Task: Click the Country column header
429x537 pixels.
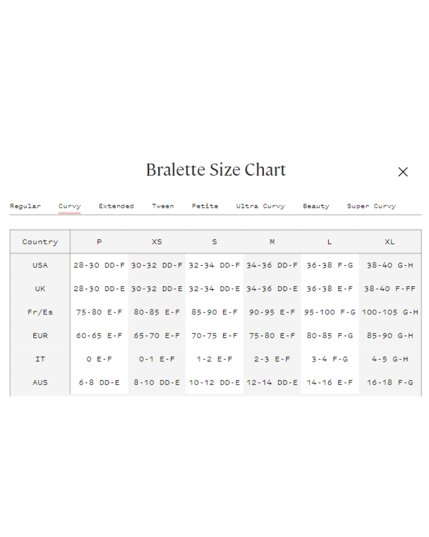Action: tap(40, 242)
